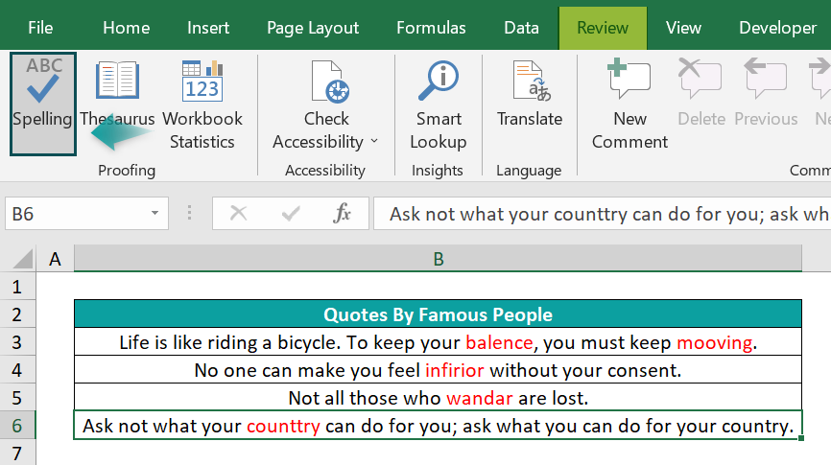The height and width of the screenshot is (465, 831).
Task: Select row 3 header
Action: [17, 341]
